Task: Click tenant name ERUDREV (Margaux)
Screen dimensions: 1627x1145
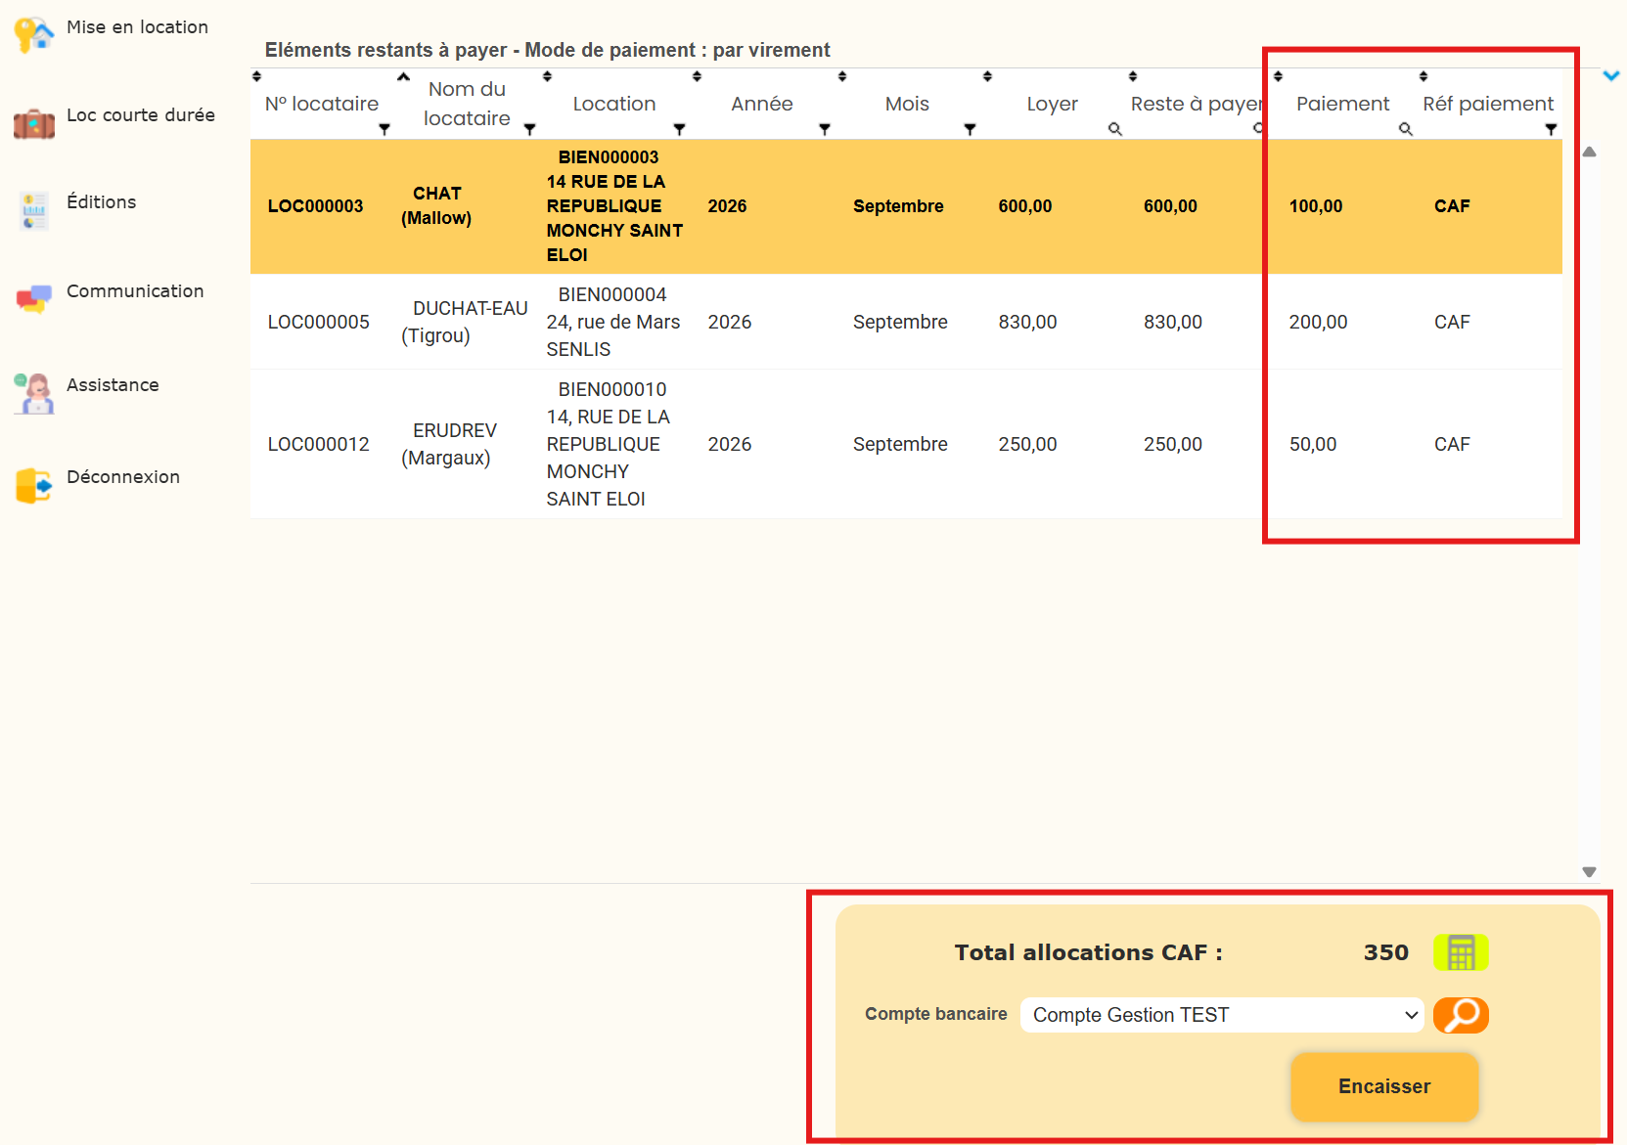Action: (x=449, y=444)
